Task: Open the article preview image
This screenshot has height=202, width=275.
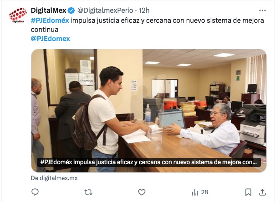Action: [x=149, y=111]
